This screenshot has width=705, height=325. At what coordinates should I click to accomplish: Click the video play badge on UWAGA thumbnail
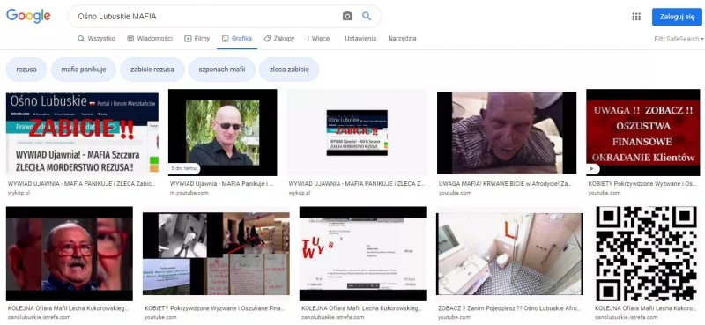[x=593, y=169]
